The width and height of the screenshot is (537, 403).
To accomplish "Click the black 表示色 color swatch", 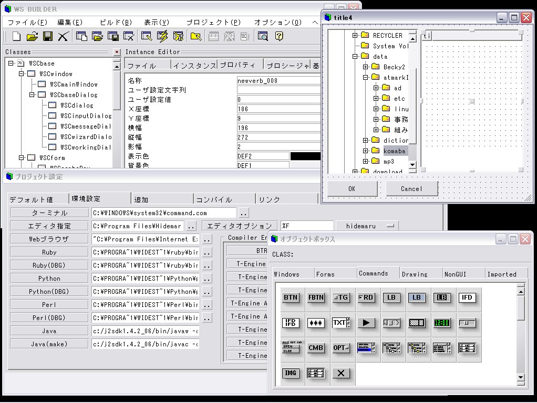I will [x=305, y=156].
